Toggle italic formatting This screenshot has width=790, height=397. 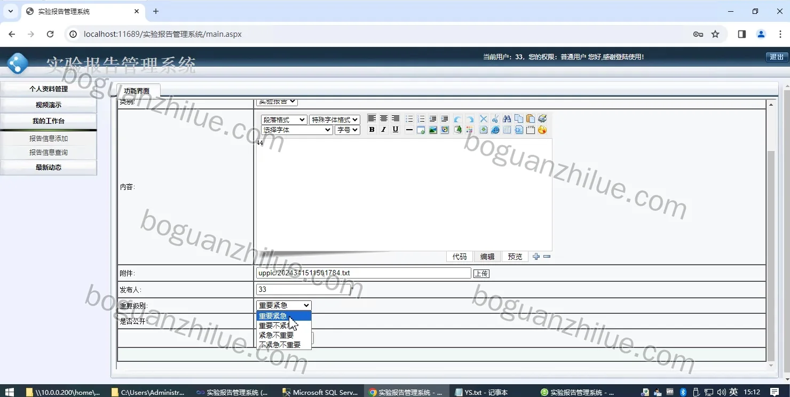[383, 130]
